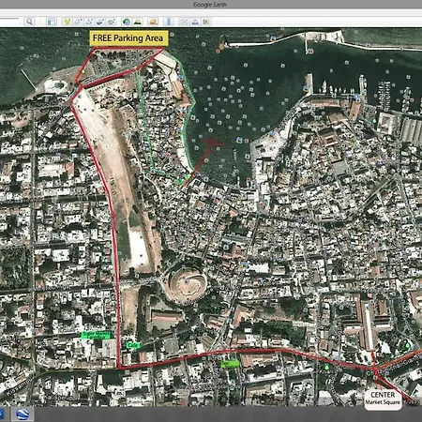Toggle sunlight across the landscape

pos(138,22)
